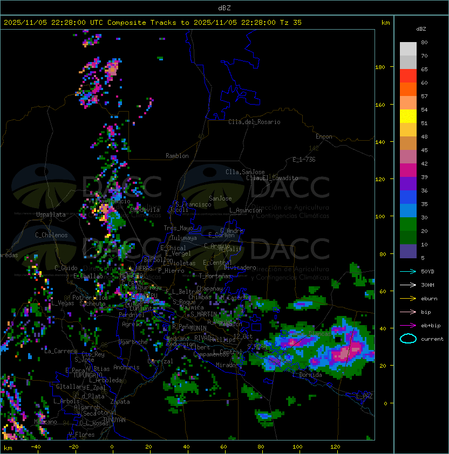
Task: Click the Composite Tracks timestamp header line
Action: click(x=153, y=23)
